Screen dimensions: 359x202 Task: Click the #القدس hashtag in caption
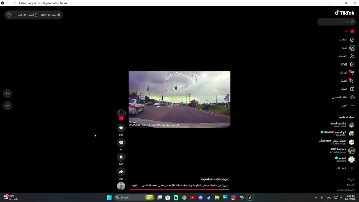pos(147,185)
